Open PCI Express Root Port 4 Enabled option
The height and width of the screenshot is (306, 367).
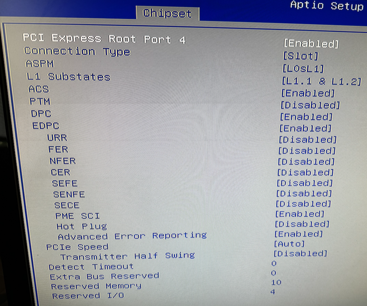[311, 44]
